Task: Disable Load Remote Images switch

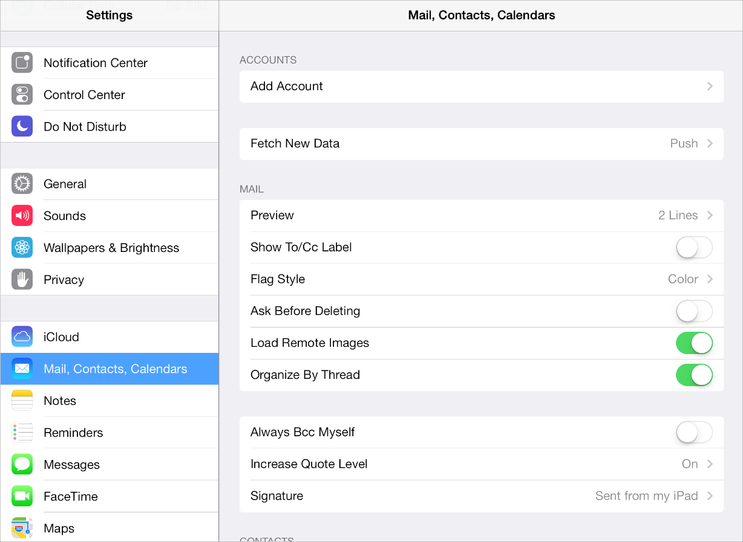Action: 693,343
